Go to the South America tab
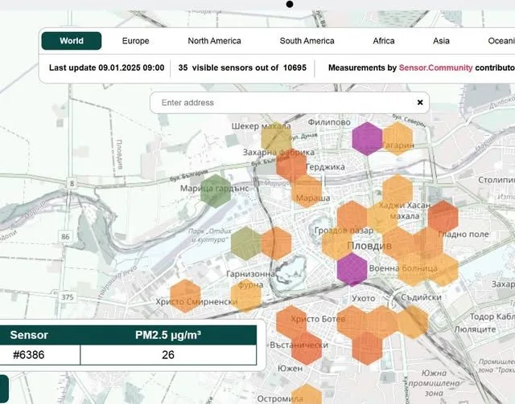The width and height of the screenshot is (515, 404). (307, 41)
